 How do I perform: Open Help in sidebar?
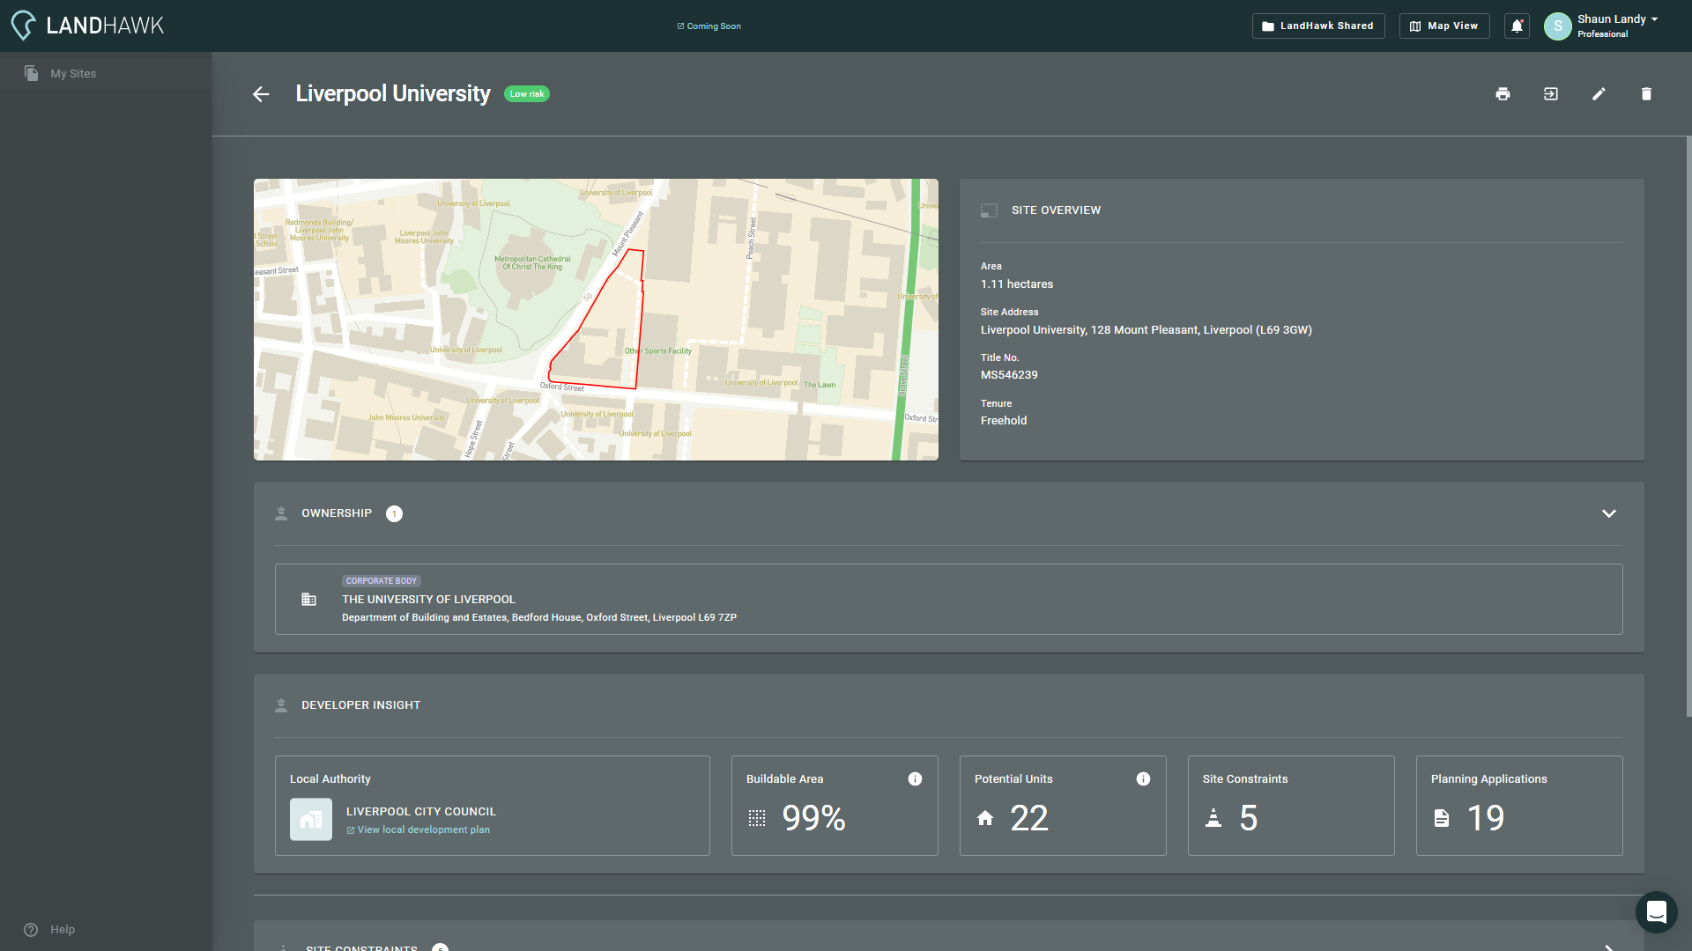(x=50, y=930)
